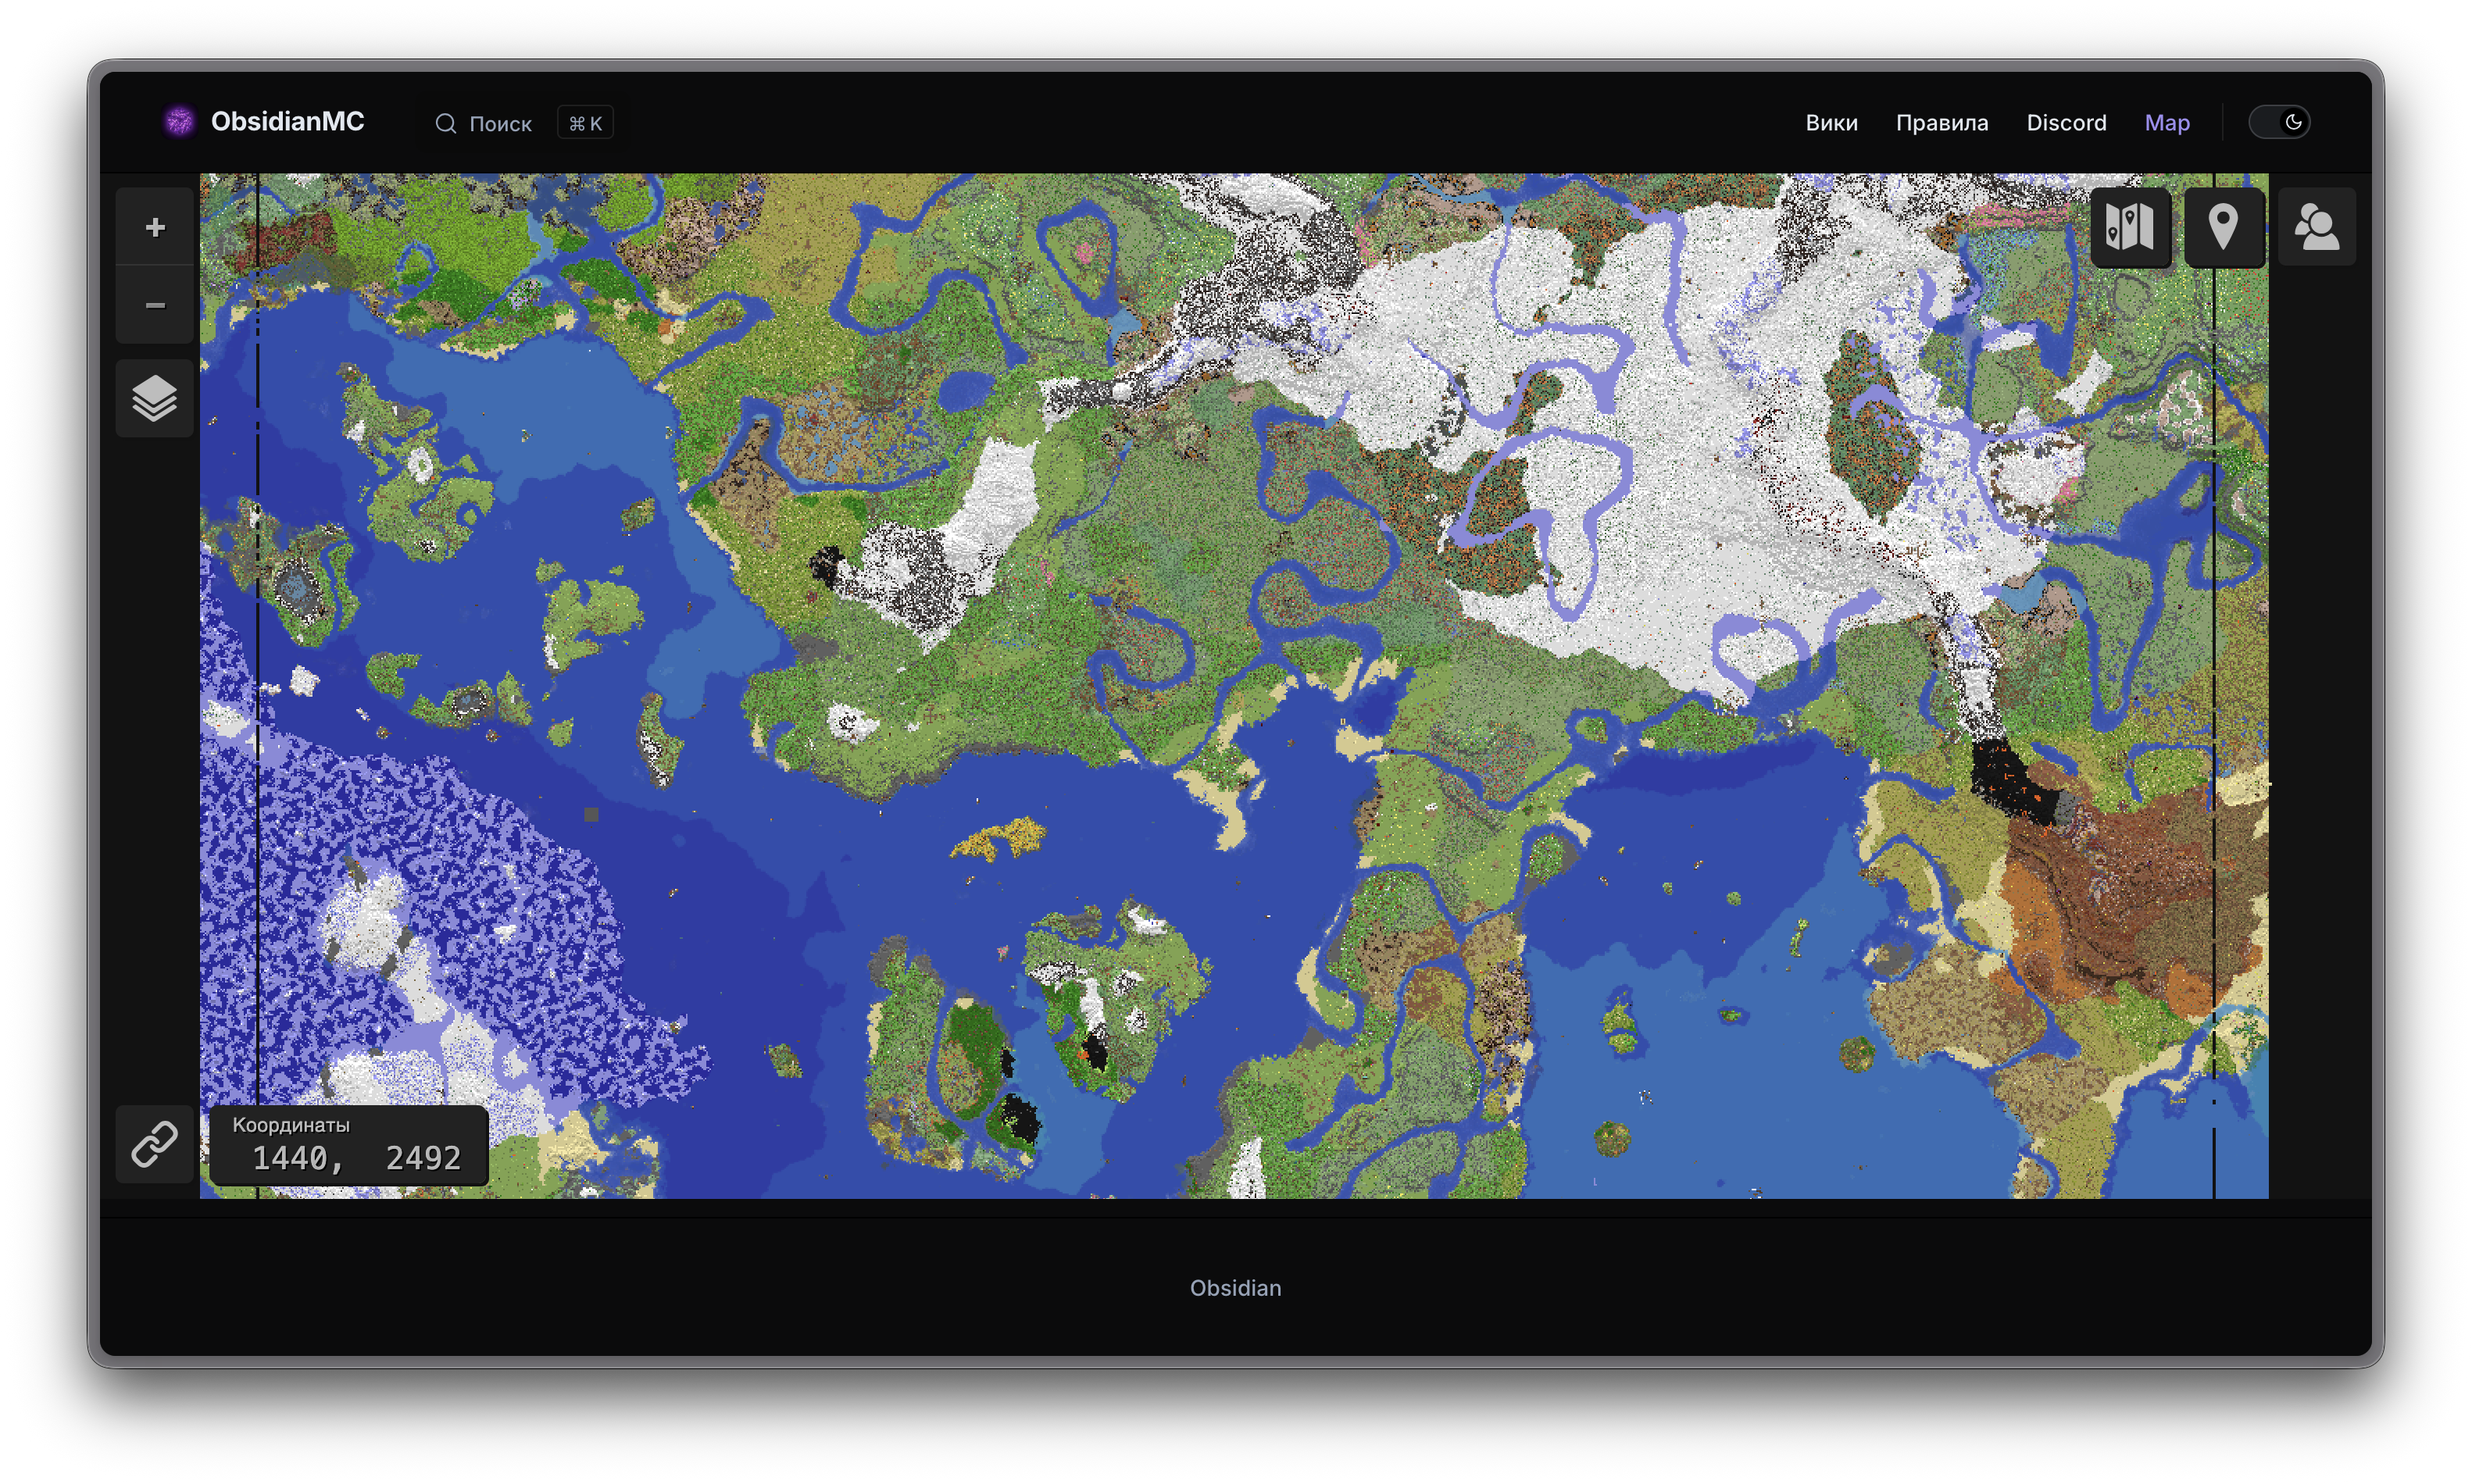Toggle dark mode switch
The height and width of the screenshot is (1484, 2472).
tap(2279, 122)
